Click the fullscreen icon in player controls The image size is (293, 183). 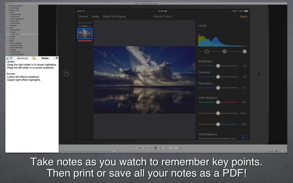180,148
